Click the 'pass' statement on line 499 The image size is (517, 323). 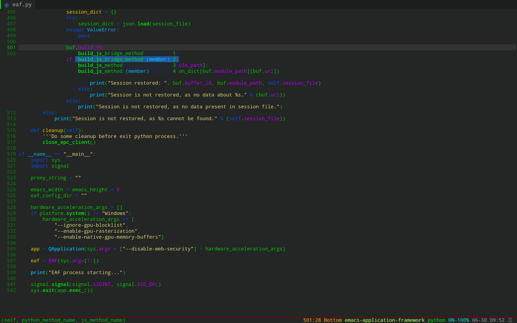click(84, 36)
